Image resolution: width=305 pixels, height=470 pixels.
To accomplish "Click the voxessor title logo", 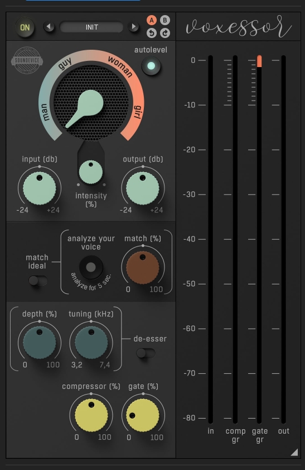I will coord(238,27).
